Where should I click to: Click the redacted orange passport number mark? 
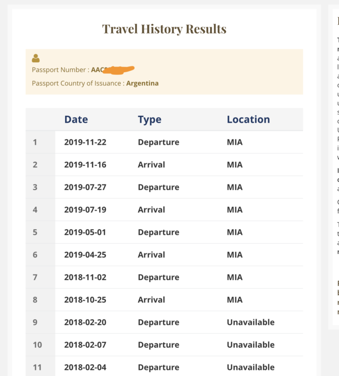[x=119, y=70]
